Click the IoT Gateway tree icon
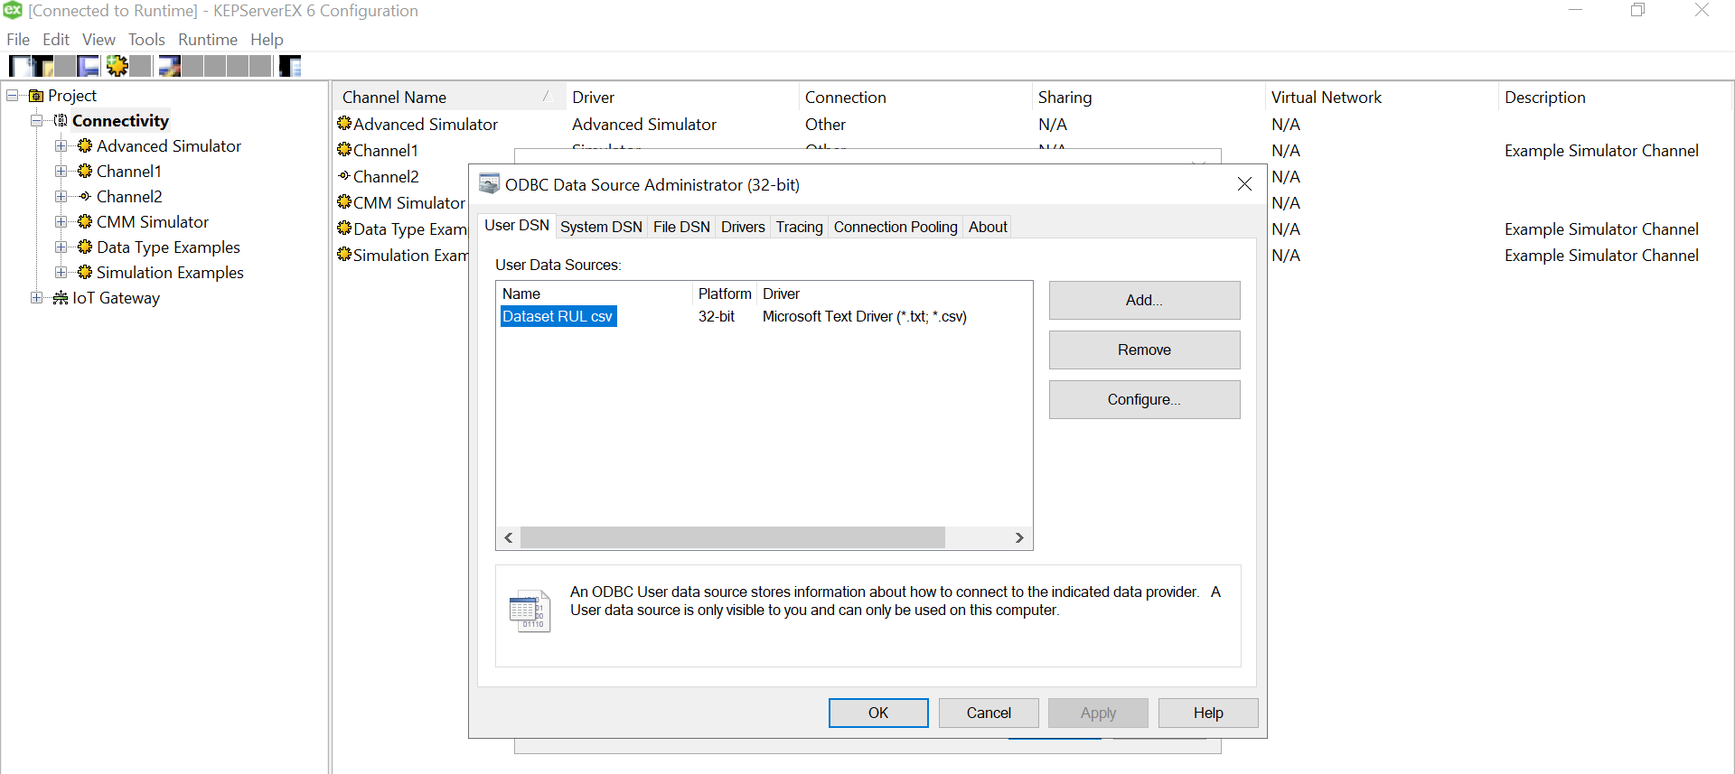 coord(61,298)
